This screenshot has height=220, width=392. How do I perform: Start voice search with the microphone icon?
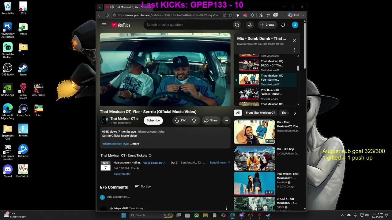(250, 25)
